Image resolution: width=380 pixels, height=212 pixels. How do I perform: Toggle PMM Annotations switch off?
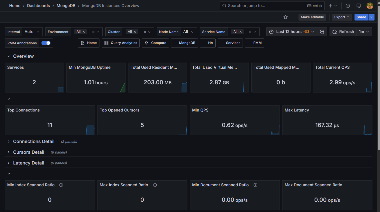(x=46, y=43)
